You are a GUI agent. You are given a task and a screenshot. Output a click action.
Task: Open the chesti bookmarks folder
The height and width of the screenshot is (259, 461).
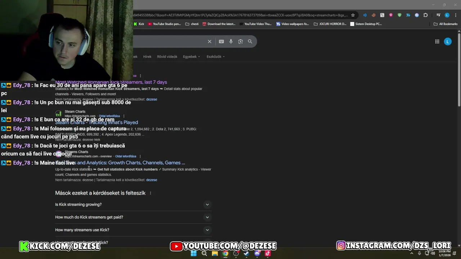click(x=192, y=24)
